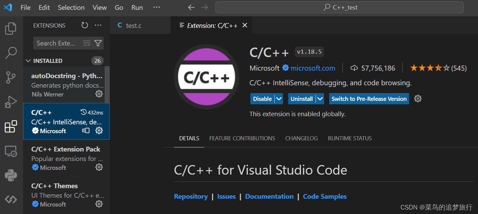Open the Extensions view icon
The image size is (478, 214).
tap(11, 126)
